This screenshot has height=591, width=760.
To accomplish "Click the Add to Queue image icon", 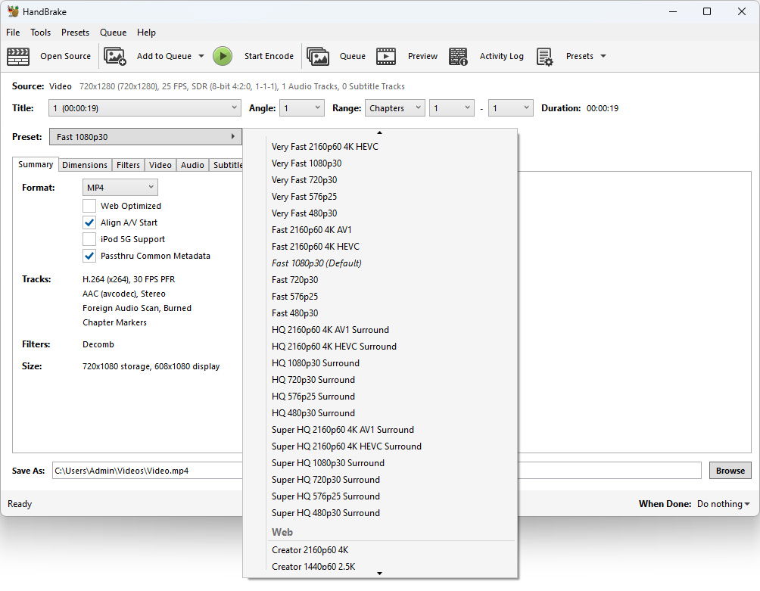I will [115, 56].
